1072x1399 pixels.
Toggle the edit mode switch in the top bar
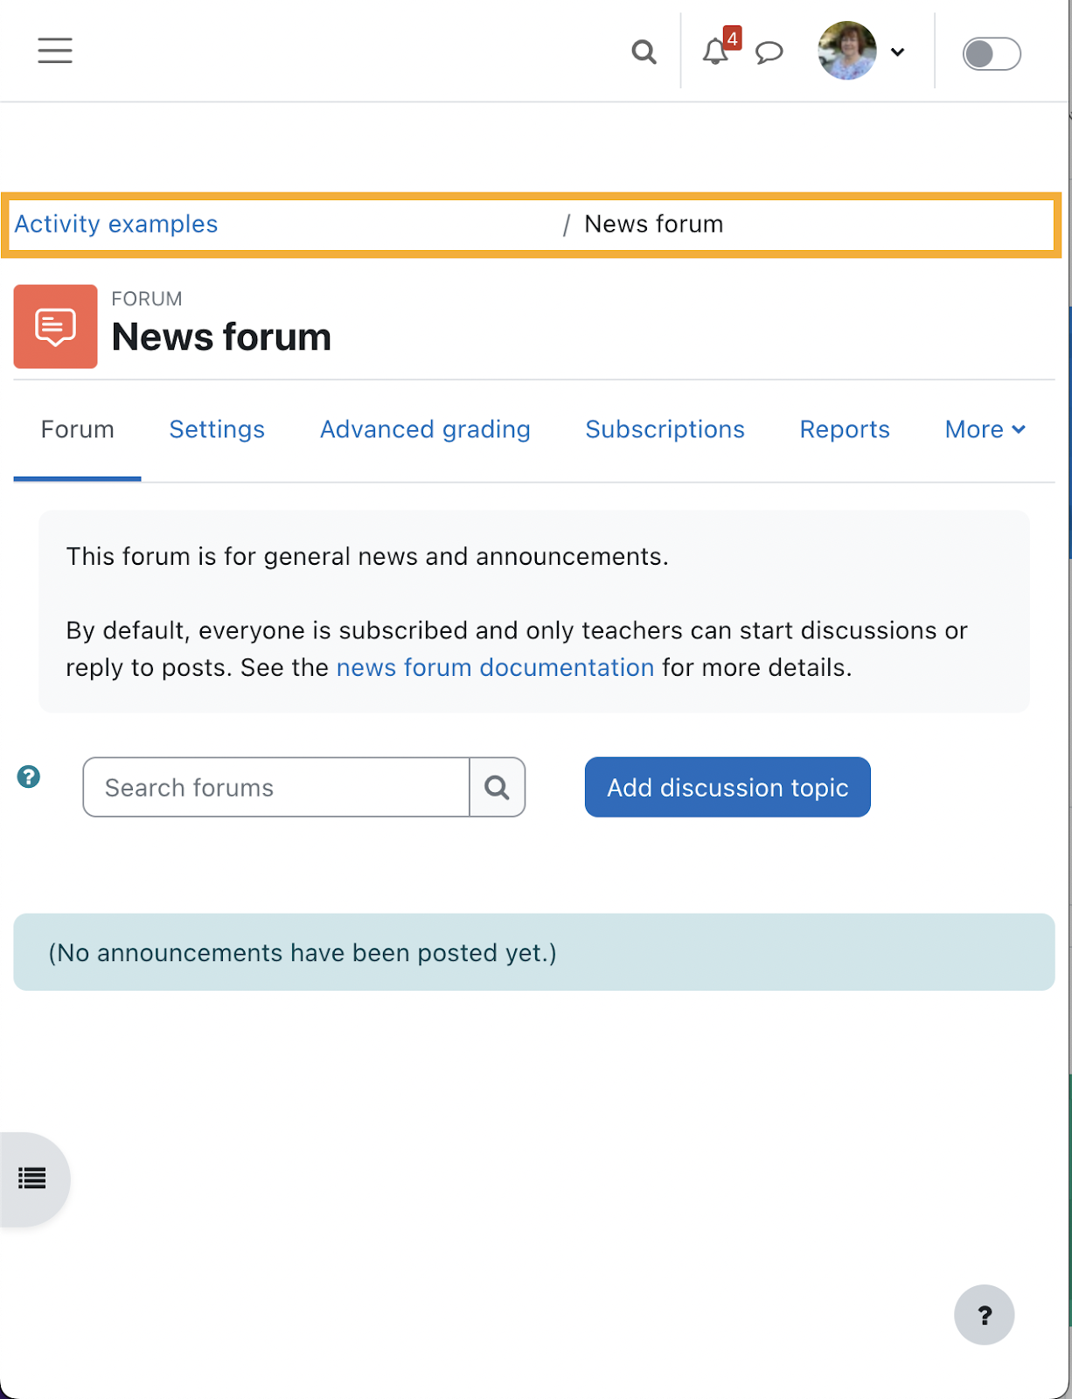(992, 53)
